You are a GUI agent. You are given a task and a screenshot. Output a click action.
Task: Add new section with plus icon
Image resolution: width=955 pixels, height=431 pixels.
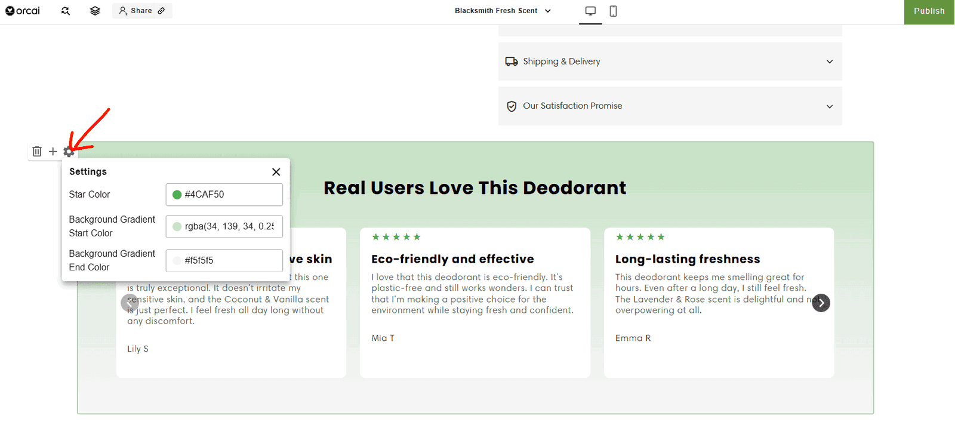(x=53, y=152)
